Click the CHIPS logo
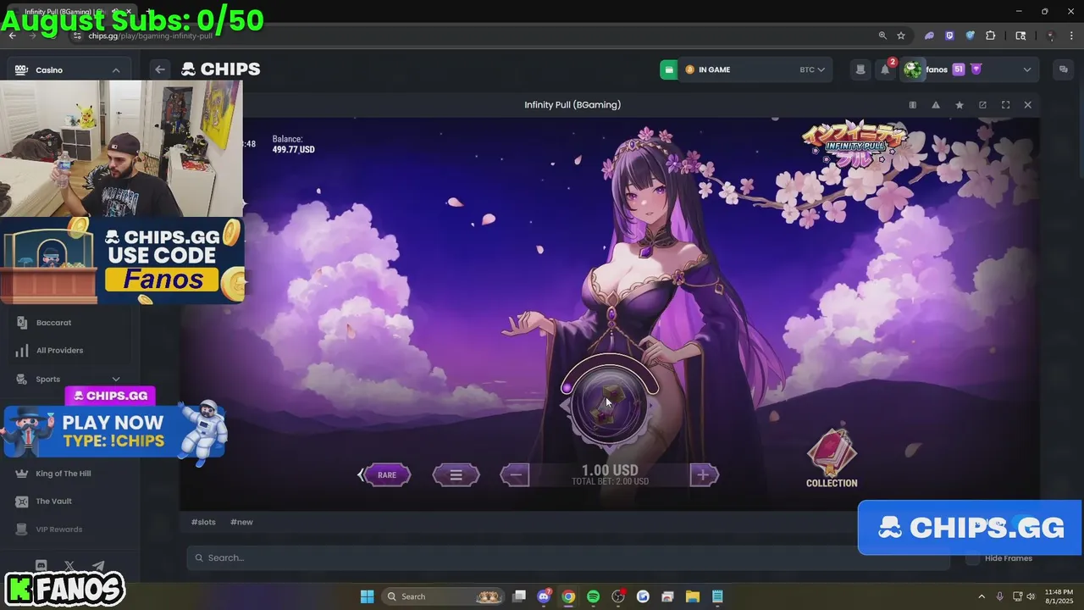Image resolution: width=1084 pixels, height=610 pixels. pos(220,69)
